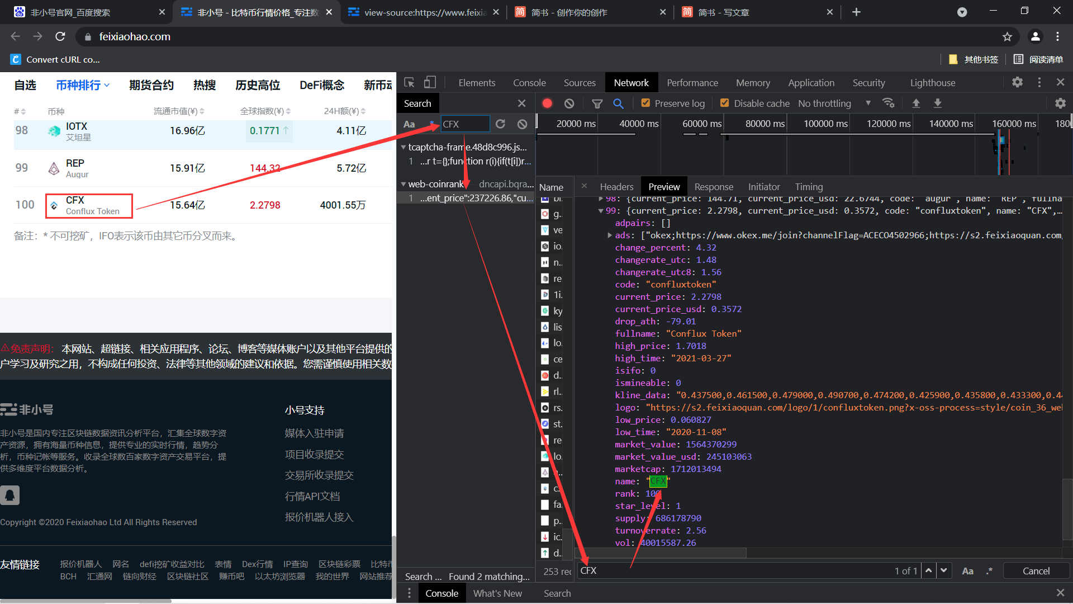Viewport: 1073px width, 604px height.
Task: Toggle match case in Search panel
Action: (x=409, y=124)
